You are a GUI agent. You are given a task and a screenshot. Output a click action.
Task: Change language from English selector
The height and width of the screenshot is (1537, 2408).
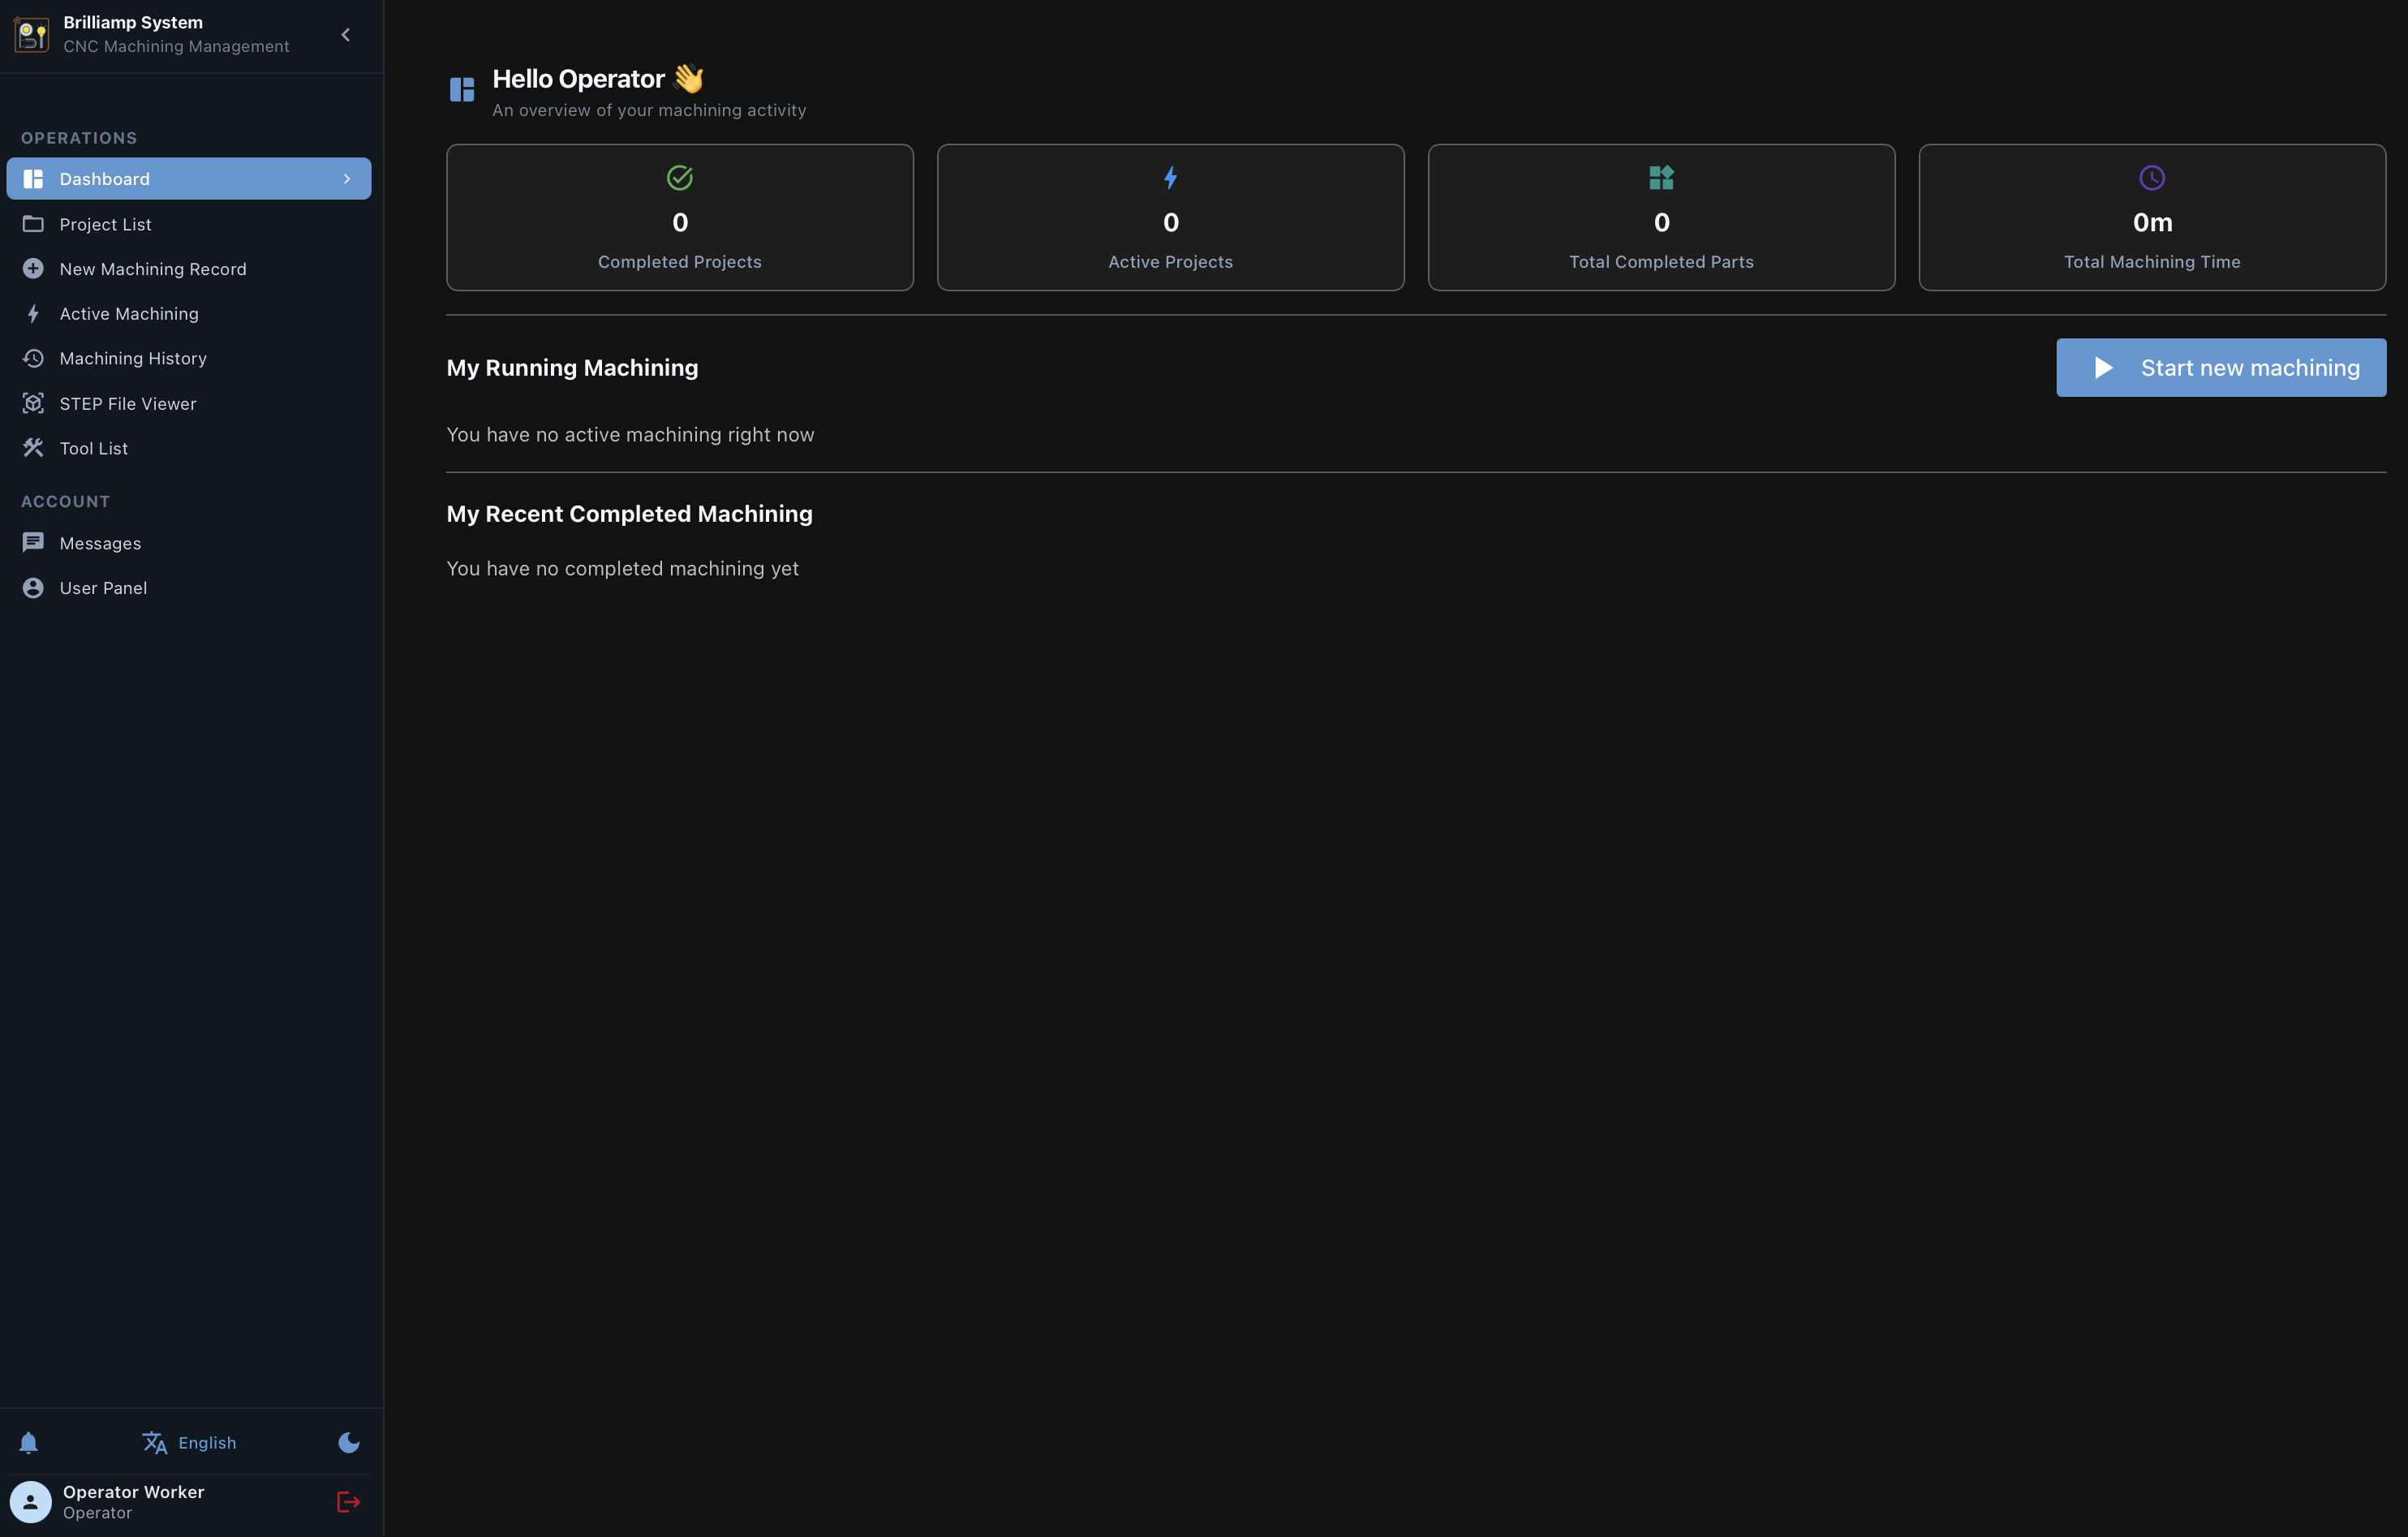[189, 1443]
